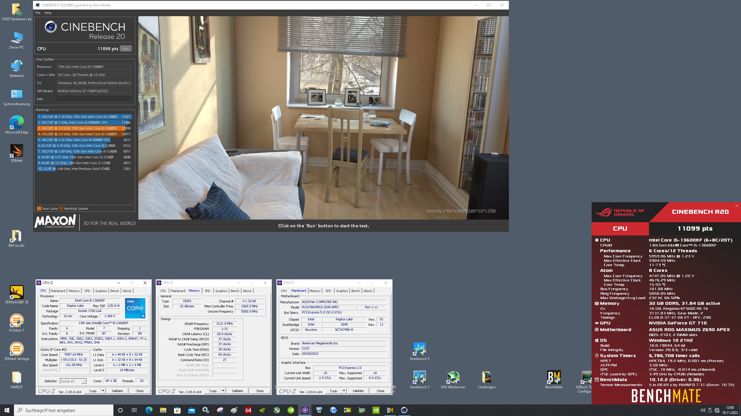Select ranking row with score 10911
This screenshot has width=741, height=416.
tap(84, 134)
